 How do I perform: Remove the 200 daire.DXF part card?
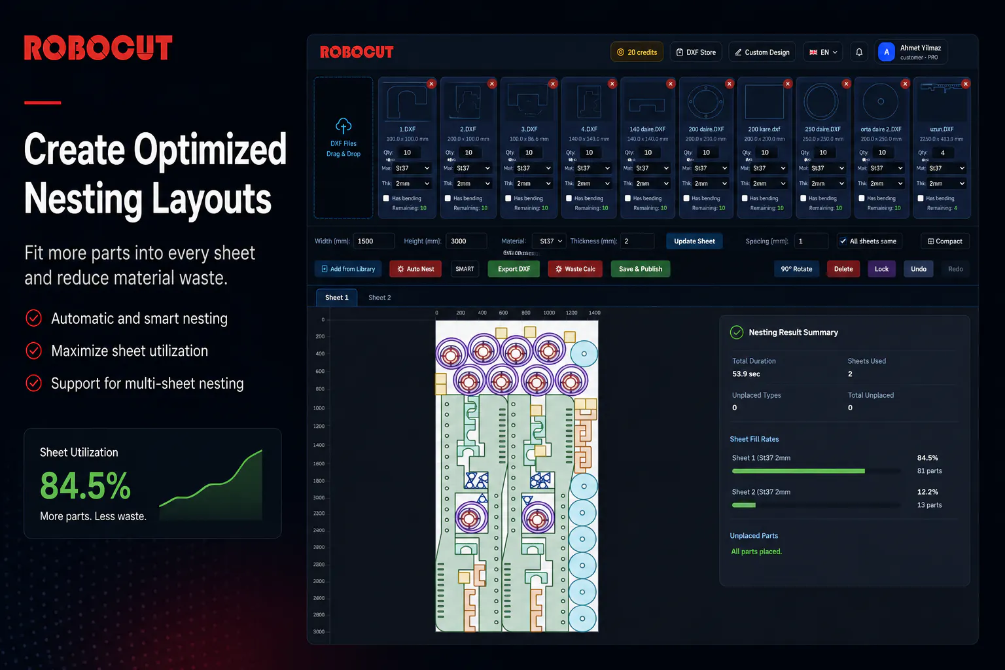pos(730,84)
